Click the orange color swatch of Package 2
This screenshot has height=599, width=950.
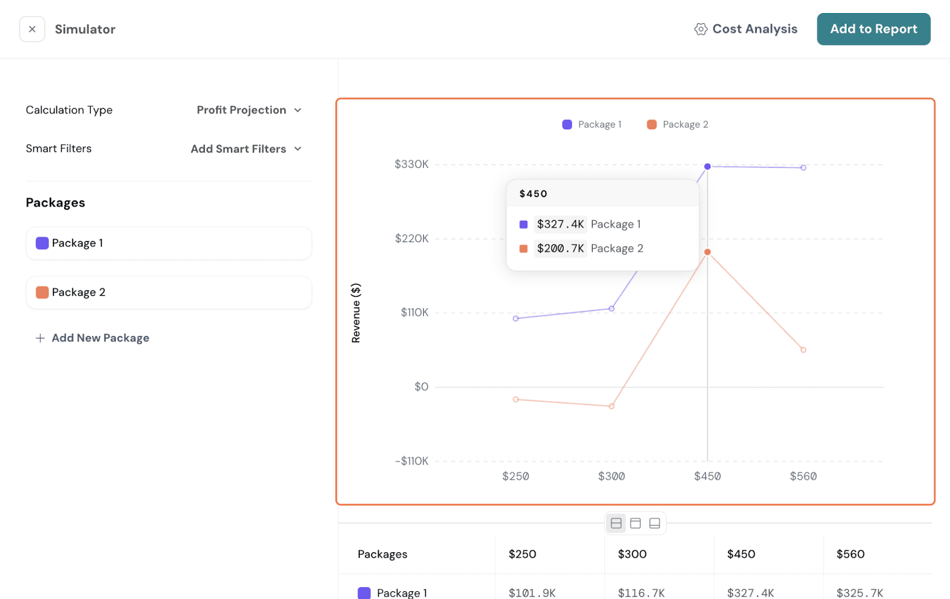[x=42, y=293]
